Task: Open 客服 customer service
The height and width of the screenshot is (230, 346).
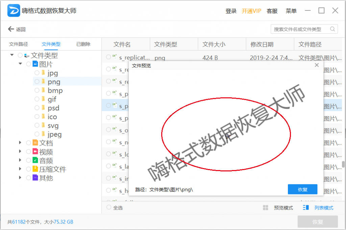Action: [272, 11]
